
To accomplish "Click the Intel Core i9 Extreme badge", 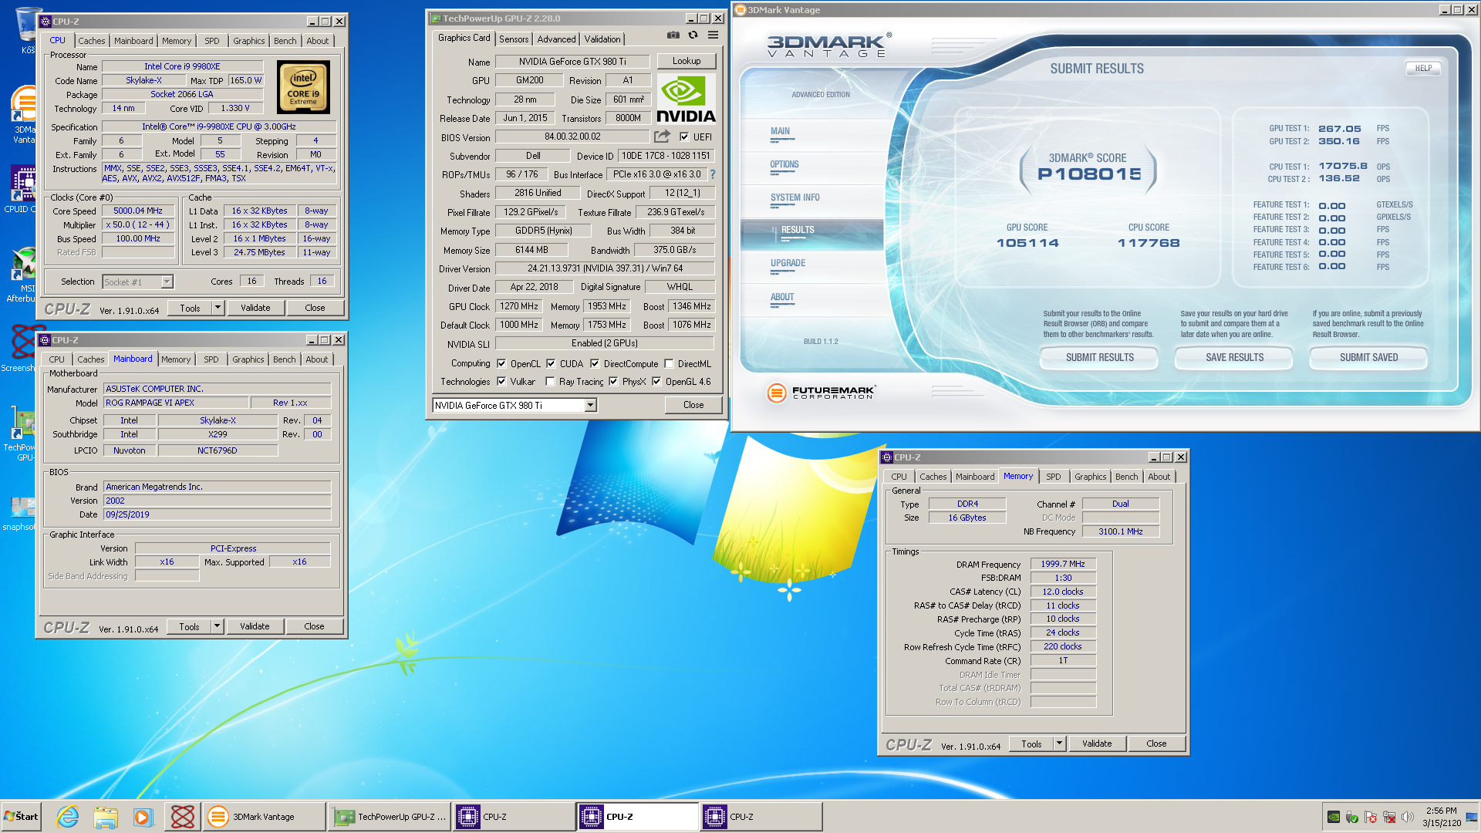I will tap(303, 88).
